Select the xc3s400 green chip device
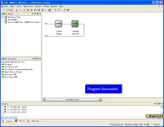The width and height of the screenshot is (164, 127). pyautogui.click(x=75, y=24)
